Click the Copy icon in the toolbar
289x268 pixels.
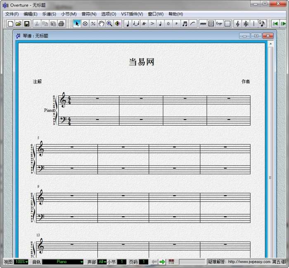(45, 24)
